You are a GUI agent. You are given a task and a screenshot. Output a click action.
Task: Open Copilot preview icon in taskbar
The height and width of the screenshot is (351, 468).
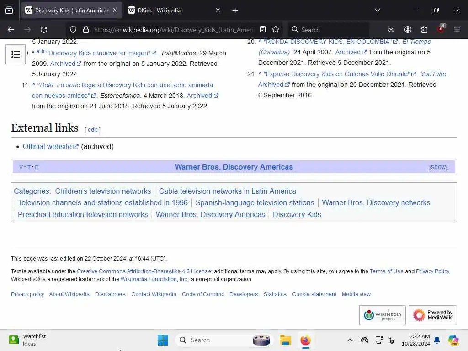click(x=453, y=340)
